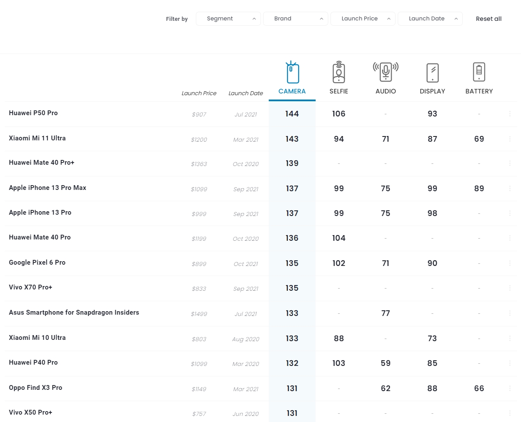Open more options for Huawei Mate 40 Pro+
Screen dimensions: 521x422
point(510,163)
